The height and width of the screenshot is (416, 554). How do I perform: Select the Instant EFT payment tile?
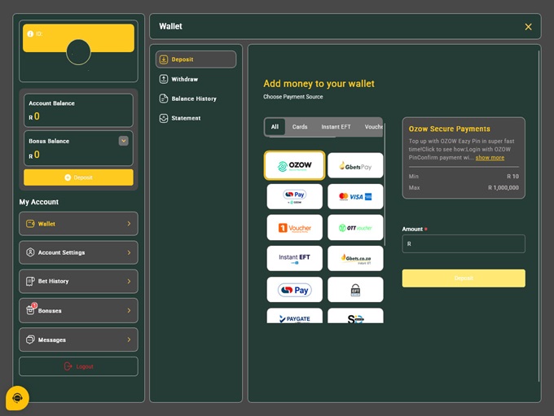(294, 258)
